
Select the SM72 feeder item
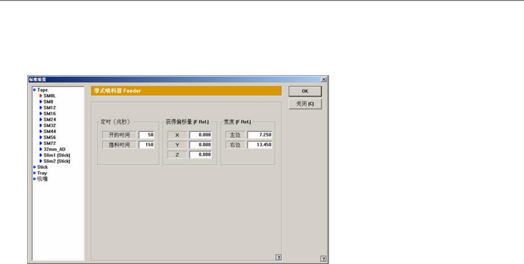click(x=49, y=143)
